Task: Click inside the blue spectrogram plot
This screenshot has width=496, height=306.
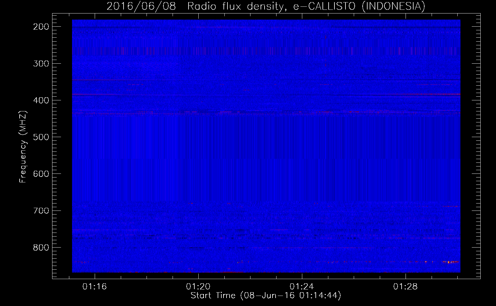Action: (x=266, y=146)
